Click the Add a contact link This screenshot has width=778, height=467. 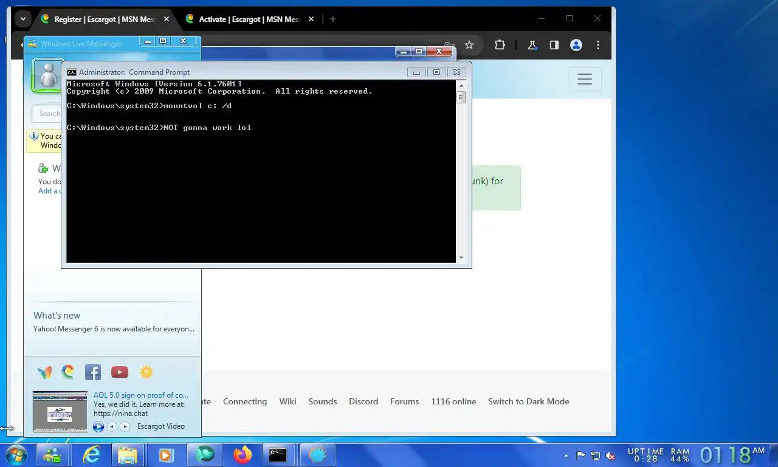[x=49, y=191]
